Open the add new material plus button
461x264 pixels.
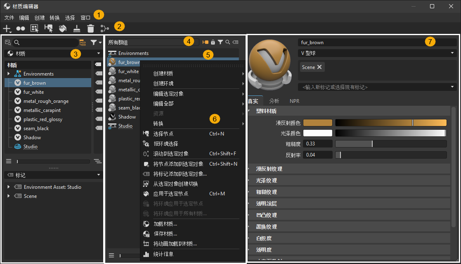[x=7, y=29]
